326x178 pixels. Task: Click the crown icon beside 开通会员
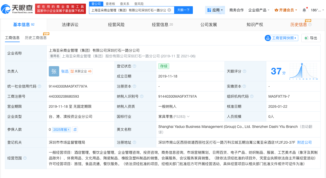coord(276,10)
